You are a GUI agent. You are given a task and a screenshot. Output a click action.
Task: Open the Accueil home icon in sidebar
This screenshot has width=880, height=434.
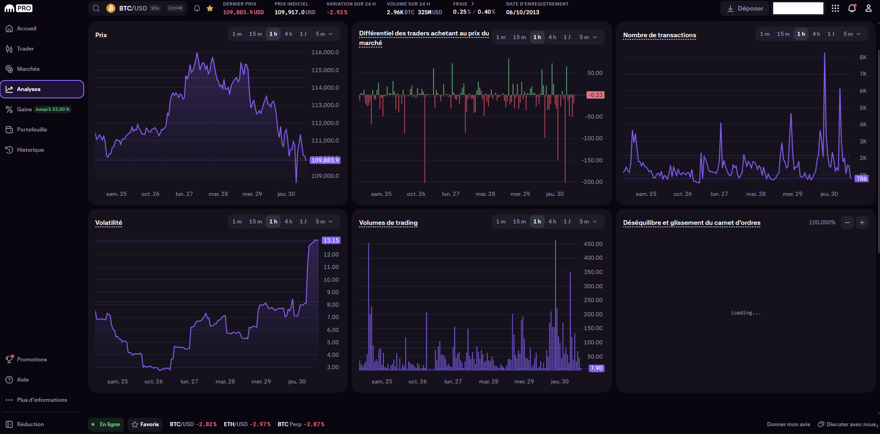9,28
